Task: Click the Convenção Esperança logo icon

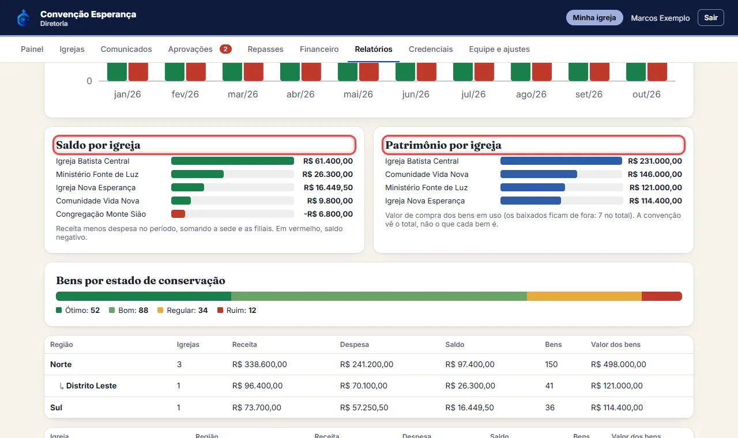Action: (x=24, y=18)
